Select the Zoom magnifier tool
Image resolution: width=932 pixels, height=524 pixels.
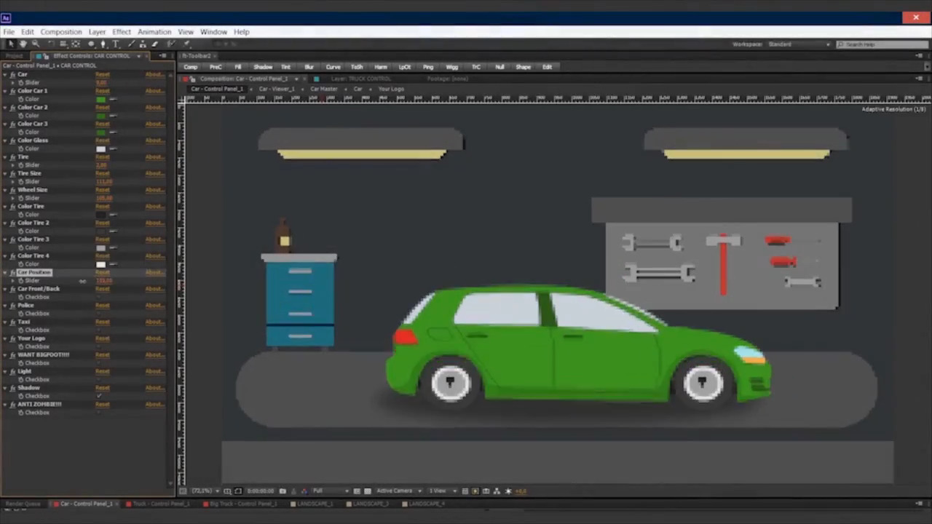point(36,44)
